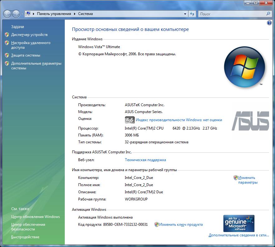
Task: Click Активация Windows выполнена status text
Action: coord(105,217)
